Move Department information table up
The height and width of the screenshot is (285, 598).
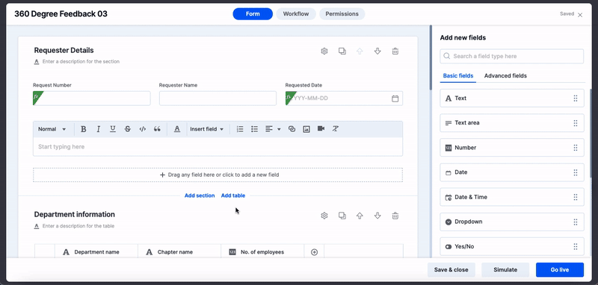click(360, 216)
